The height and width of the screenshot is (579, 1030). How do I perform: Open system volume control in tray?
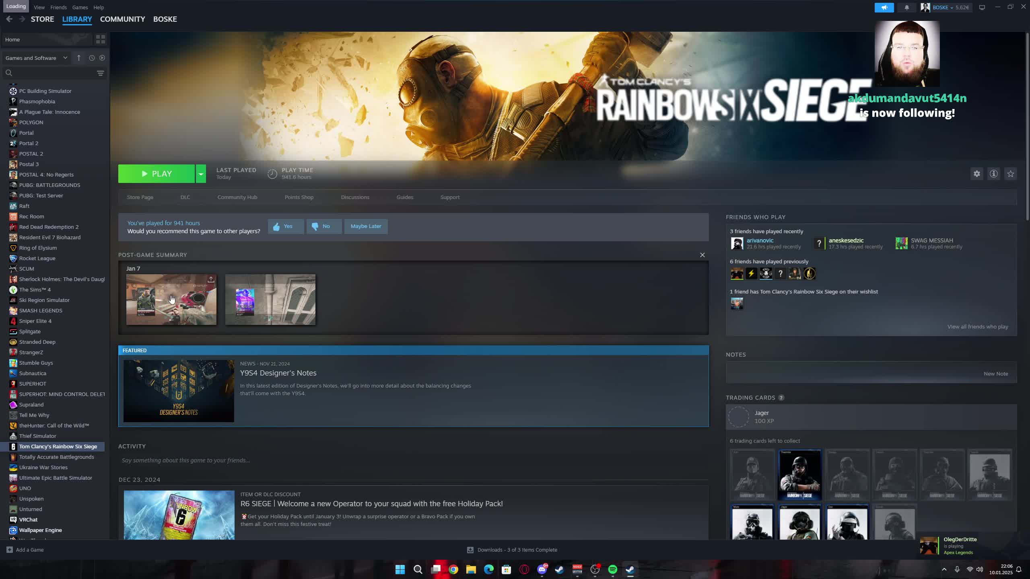coord(980,569)
